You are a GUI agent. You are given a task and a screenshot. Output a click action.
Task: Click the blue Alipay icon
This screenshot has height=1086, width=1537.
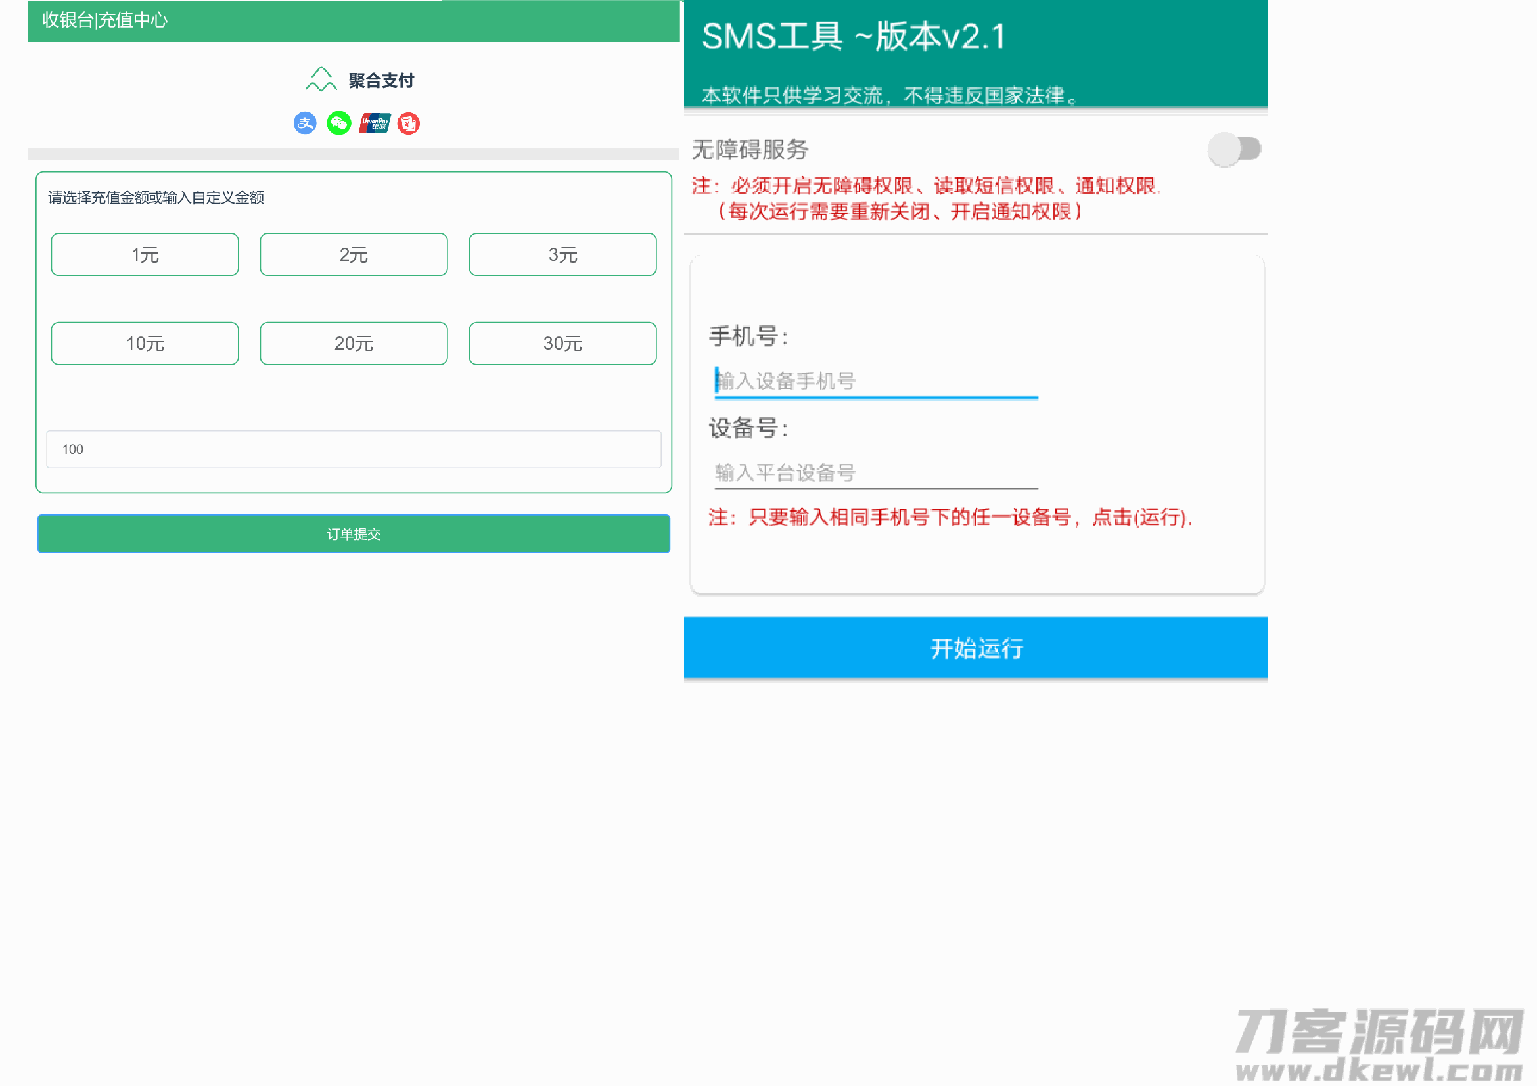[305, 123]
